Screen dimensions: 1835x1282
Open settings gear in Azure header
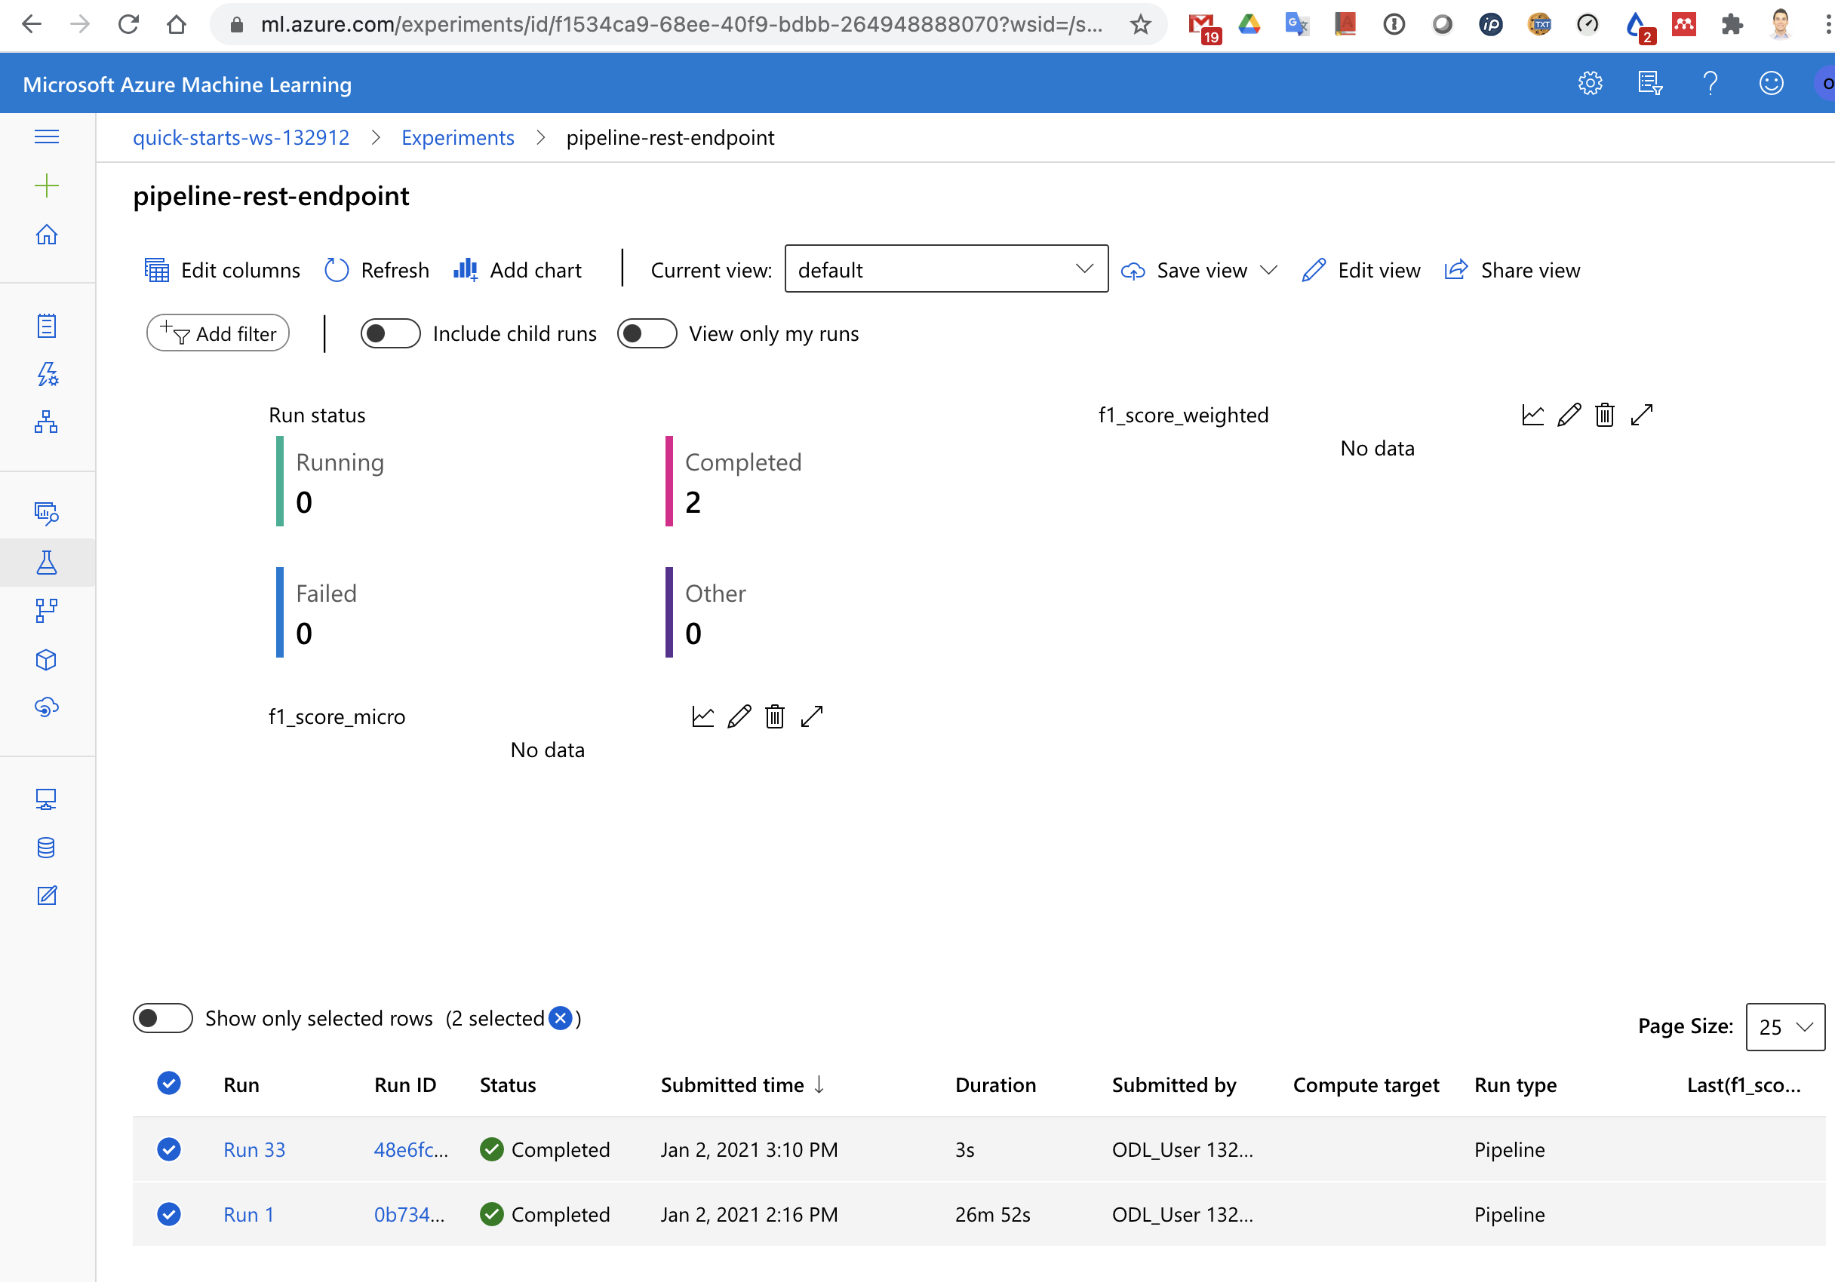[1590, 83]
